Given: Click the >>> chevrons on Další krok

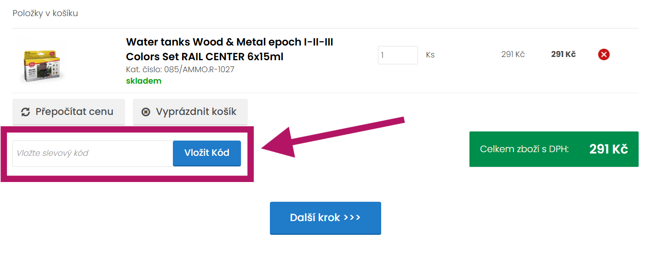Looking at the screenshot, I should tap(352, 217).
